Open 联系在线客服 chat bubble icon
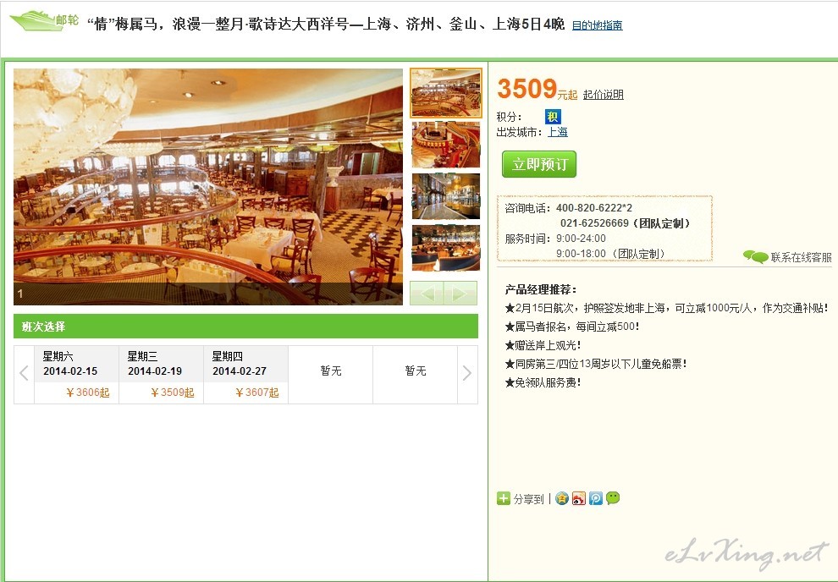The image size is (838, 582). 755,257
